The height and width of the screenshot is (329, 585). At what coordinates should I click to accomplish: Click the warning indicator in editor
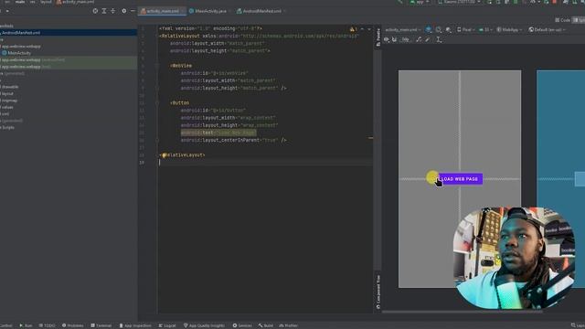(x=353, y=29)
